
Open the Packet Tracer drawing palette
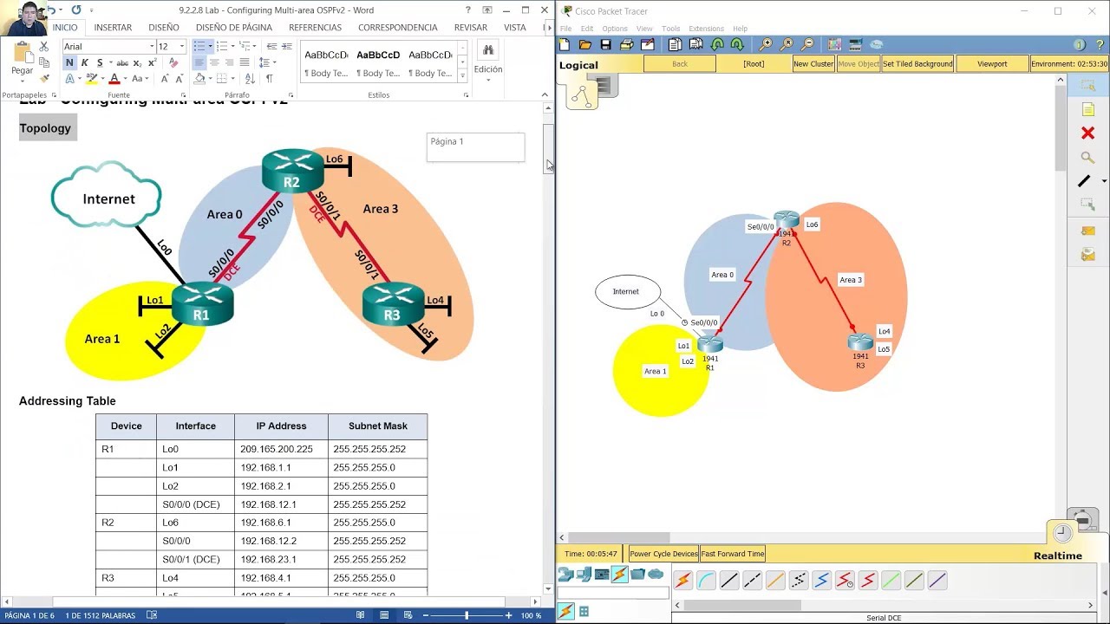(x=833, y=44)
